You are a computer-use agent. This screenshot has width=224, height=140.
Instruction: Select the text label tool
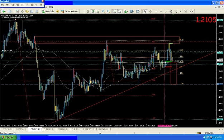pos(186,11)
